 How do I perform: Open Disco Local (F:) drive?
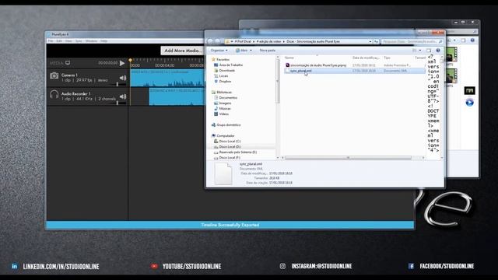coord(227,157)
